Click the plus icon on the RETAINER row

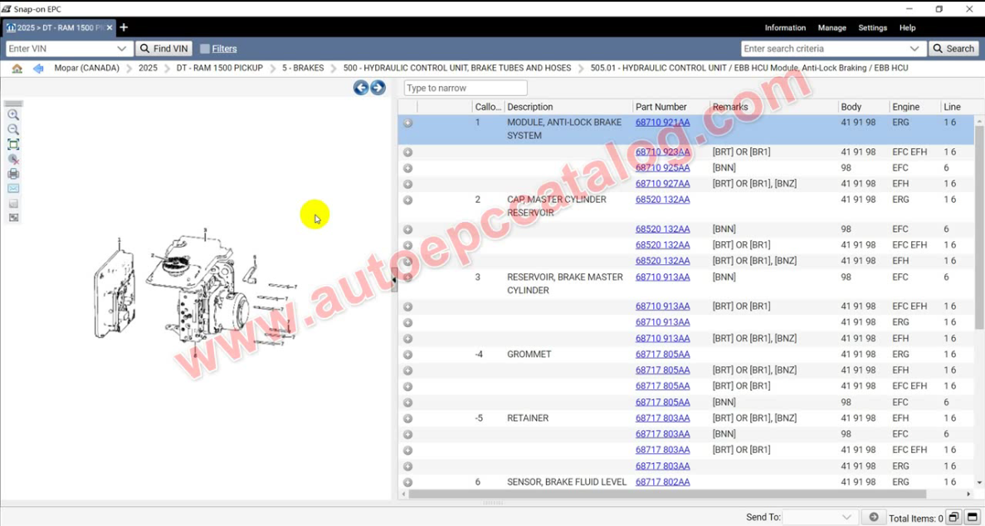(407, 419)
